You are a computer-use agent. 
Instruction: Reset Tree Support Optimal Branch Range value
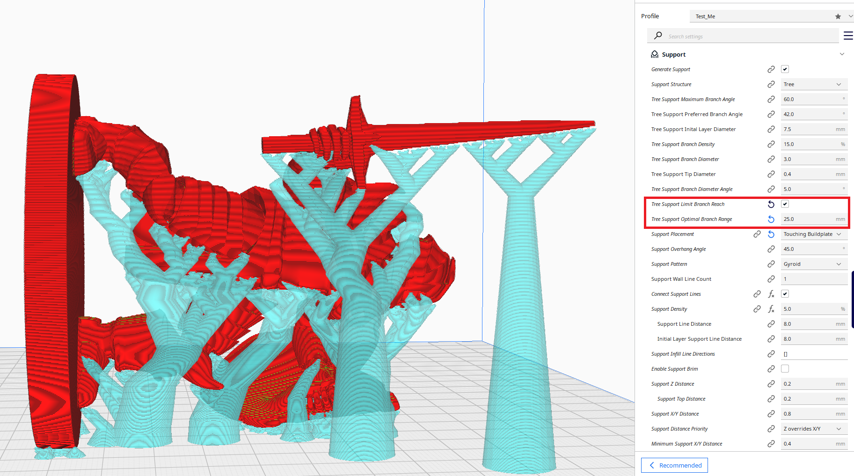point(771,219)
